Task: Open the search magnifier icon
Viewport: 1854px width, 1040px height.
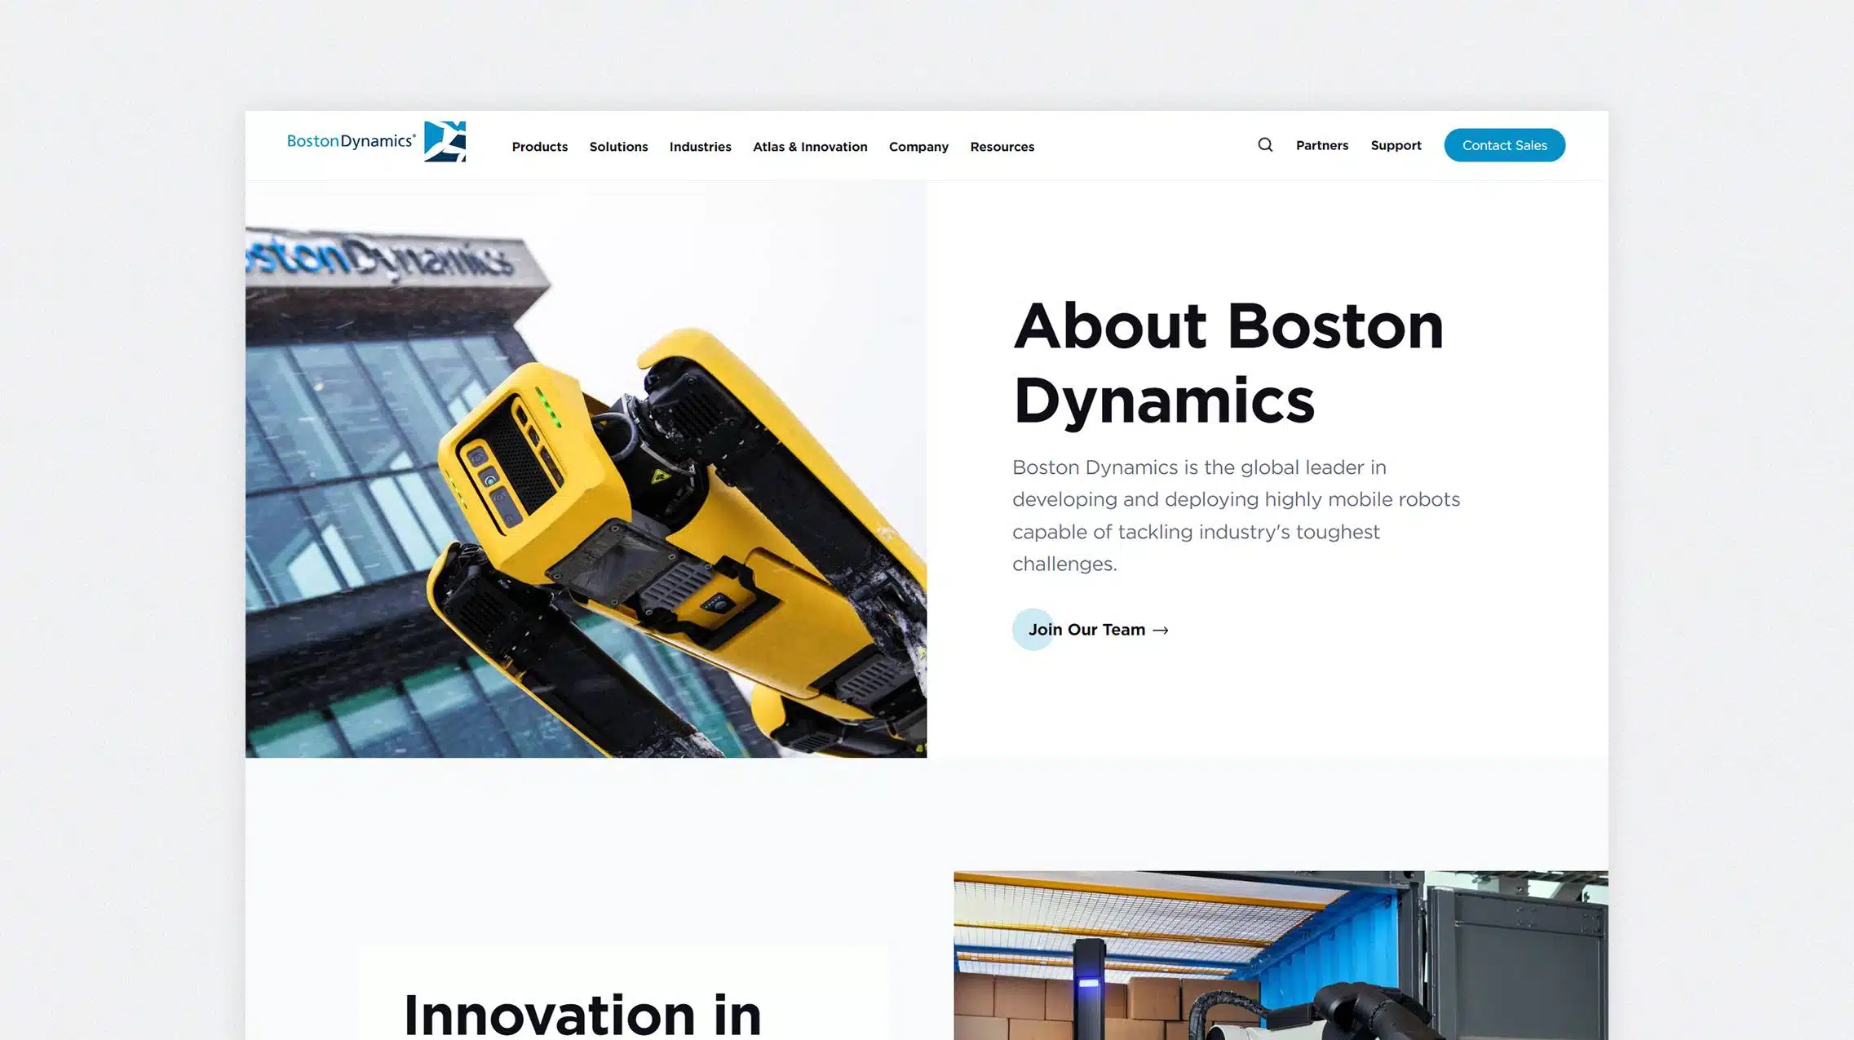Action: pos(1265,145)
